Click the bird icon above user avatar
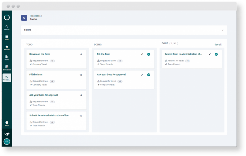This screenshot has height=156, width=246. point(7,134)
